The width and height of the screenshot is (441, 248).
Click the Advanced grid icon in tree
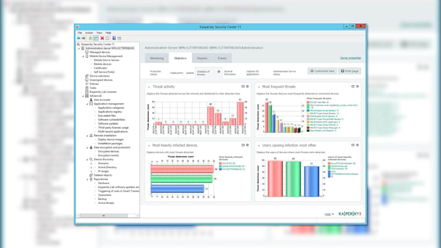pyautogui.click(x=87, y=95)
